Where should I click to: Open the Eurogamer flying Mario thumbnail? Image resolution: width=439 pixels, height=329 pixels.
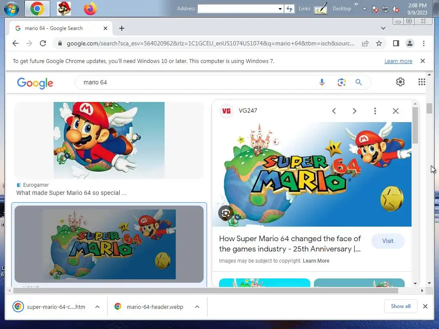coord(109,140)
